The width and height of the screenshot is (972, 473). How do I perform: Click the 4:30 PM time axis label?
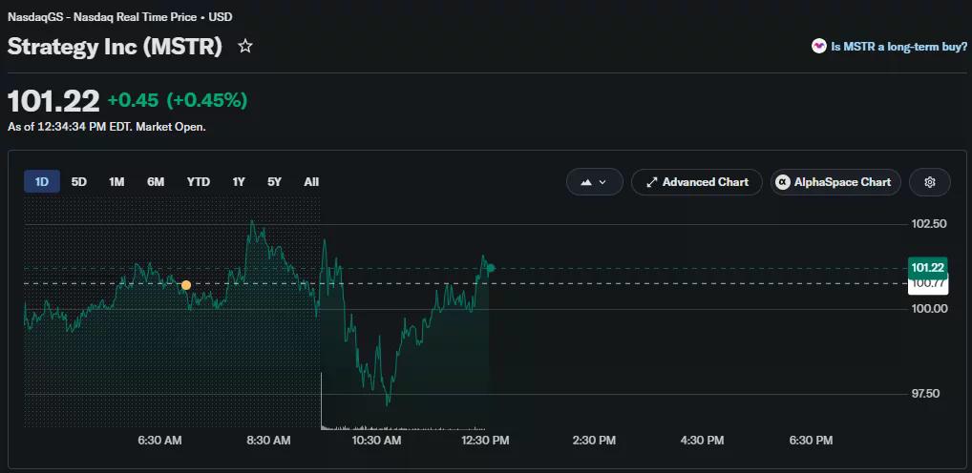[x=703, y=441]
